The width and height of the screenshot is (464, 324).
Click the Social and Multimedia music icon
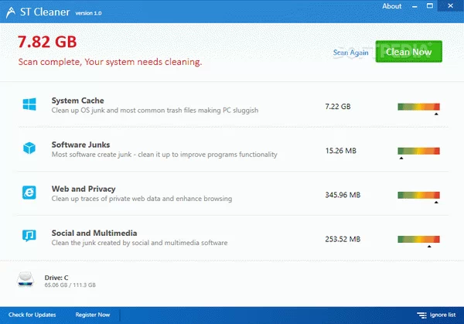point(29,236)
